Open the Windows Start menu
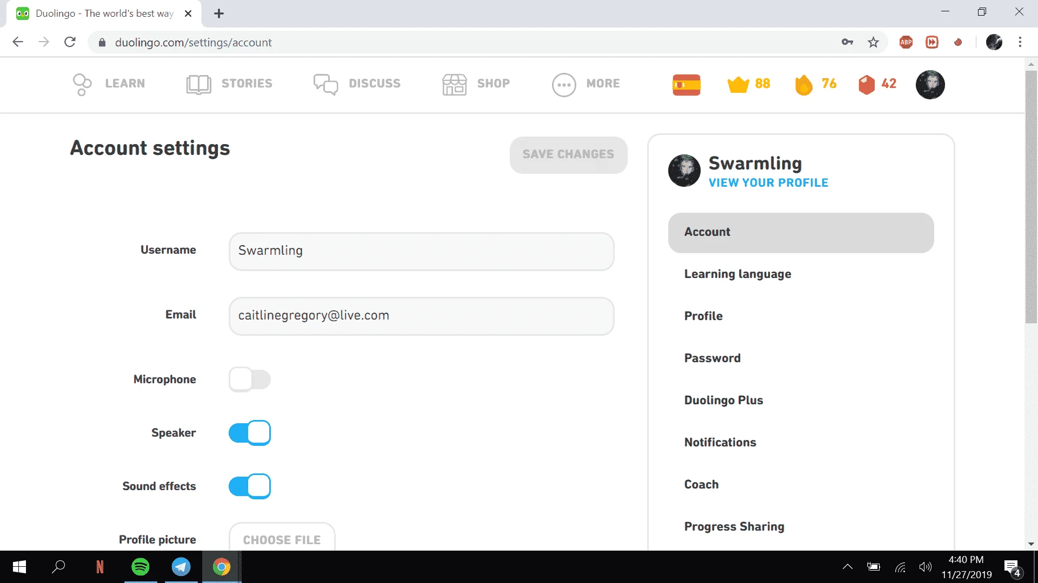Image resolution: width=1038 pixels, height=583 pixels. [19, 567]
